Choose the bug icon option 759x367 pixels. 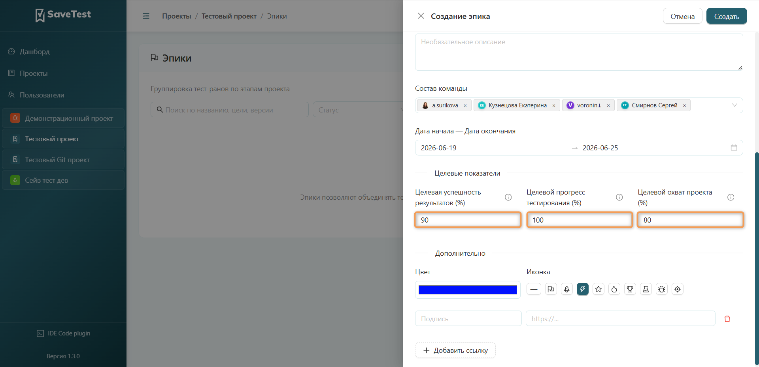click(x=662, y=289)
